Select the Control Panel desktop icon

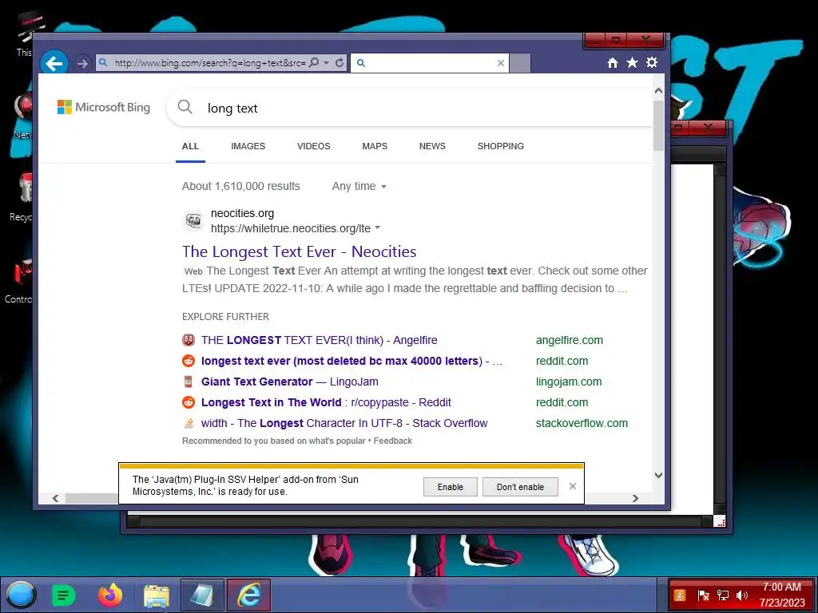[x=19, y=282]
